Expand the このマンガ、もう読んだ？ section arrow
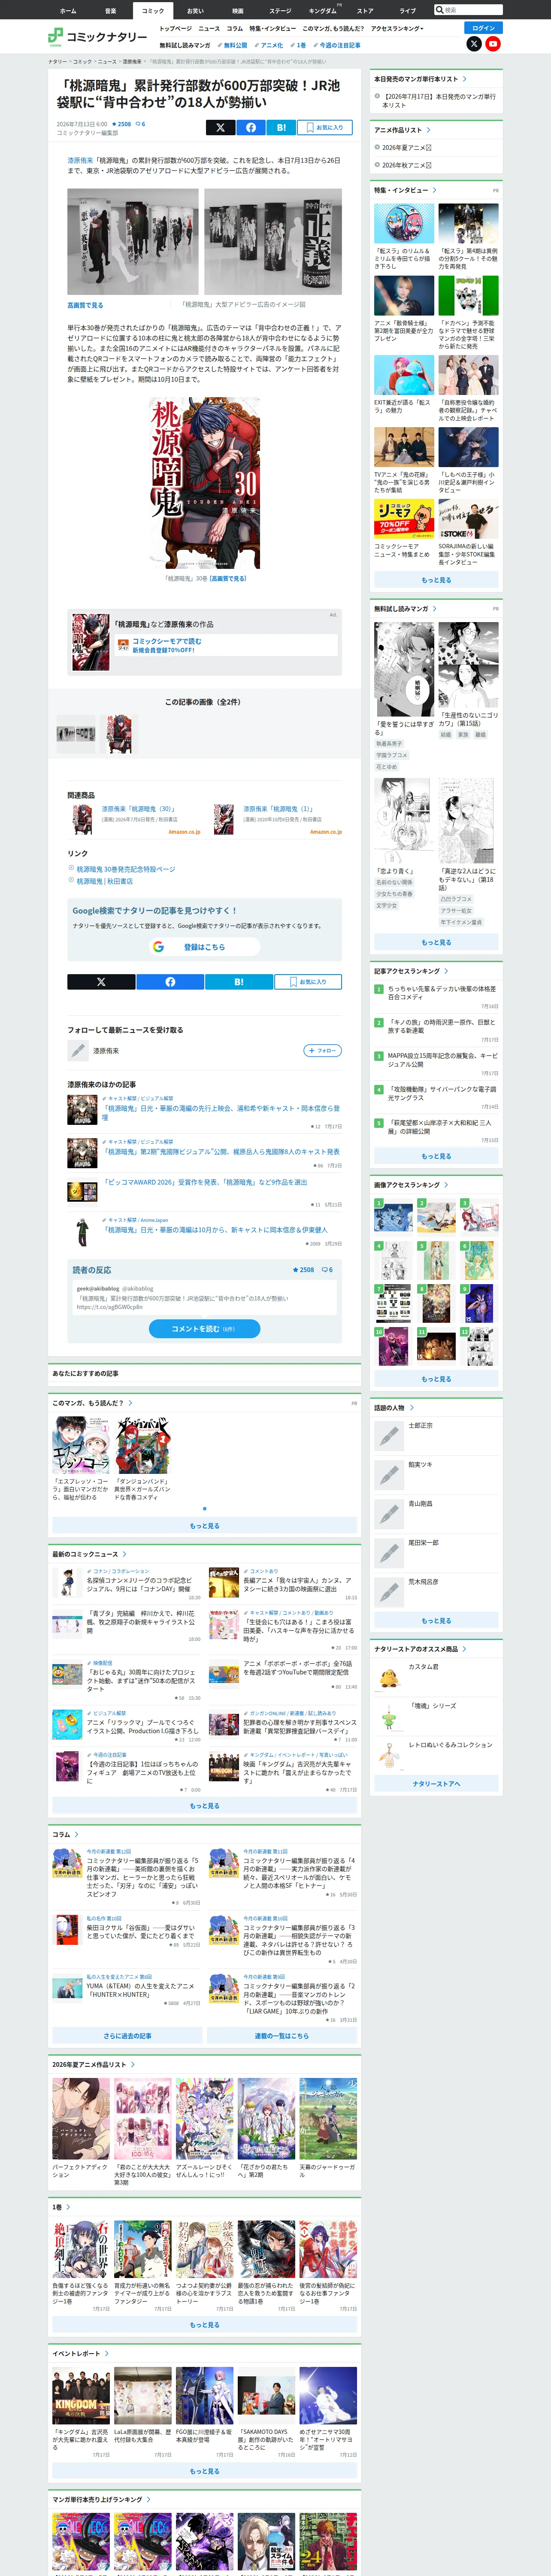The width and height of the screenshot is (551, 2576). [x=130, y=1403]
